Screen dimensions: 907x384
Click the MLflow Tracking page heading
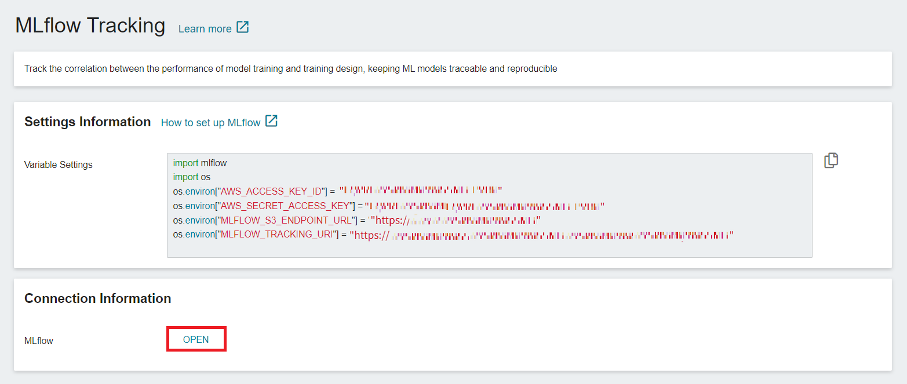point(90,25)
